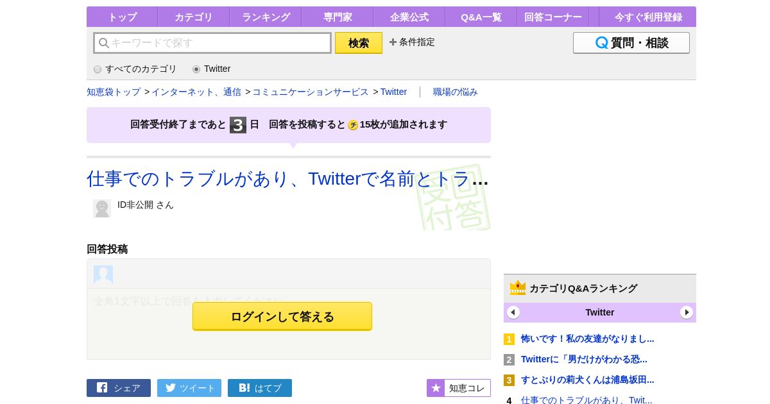770x404 pixels.
Task: Click the Twitter ranking category label
Action: 600,312
